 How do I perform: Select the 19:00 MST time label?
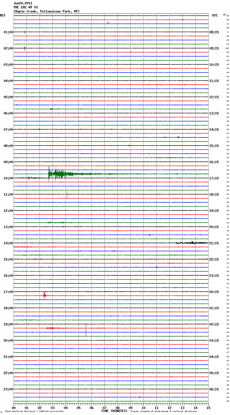point(8,324)
